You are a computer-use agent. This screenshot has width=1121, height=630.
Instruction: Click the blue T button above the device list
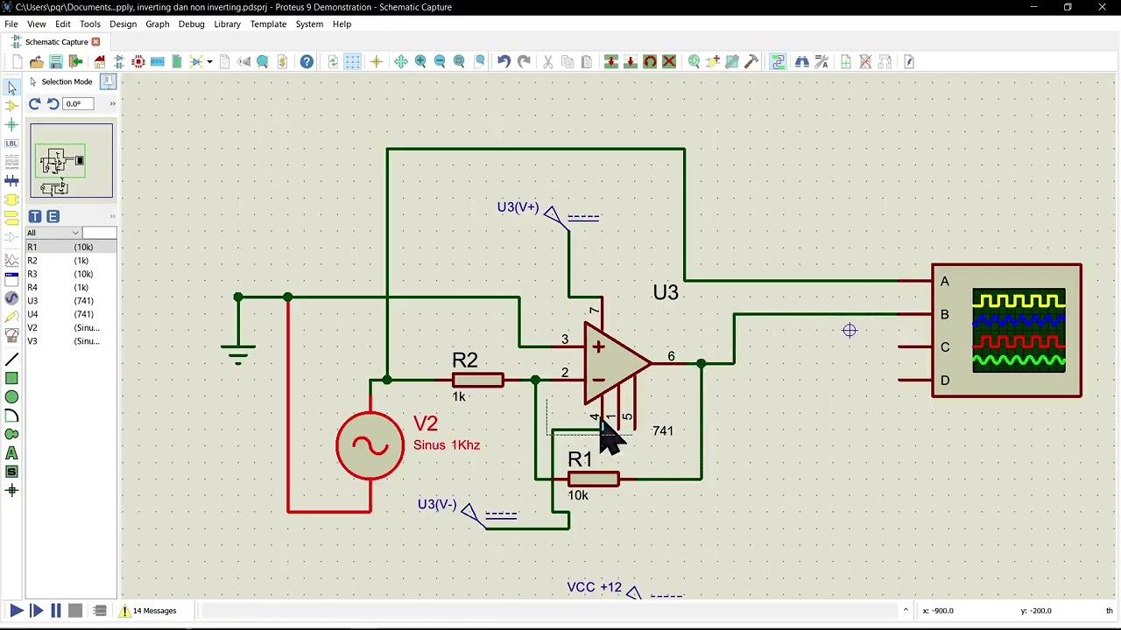coord(35,216)
